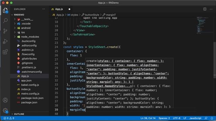Click on the StyleSheet.create code text
This screenshot has height=121, width=216.
(x=104, y=47)
